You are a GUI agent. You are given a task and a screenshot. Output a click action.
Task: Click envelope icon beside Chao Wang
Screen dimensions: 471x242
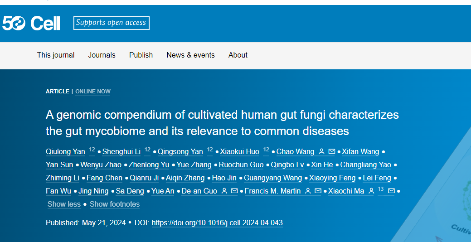tap(332, 152)
